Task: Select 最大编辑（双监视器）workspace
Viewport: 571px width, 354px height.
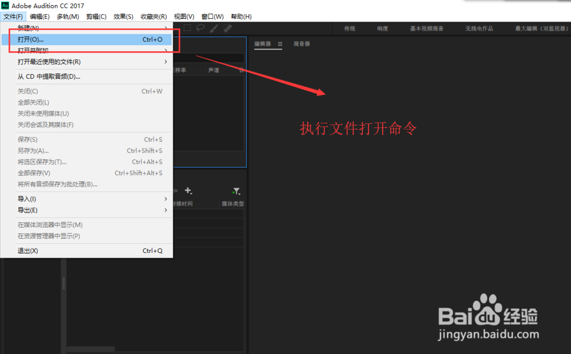Action: pos(541,29)
